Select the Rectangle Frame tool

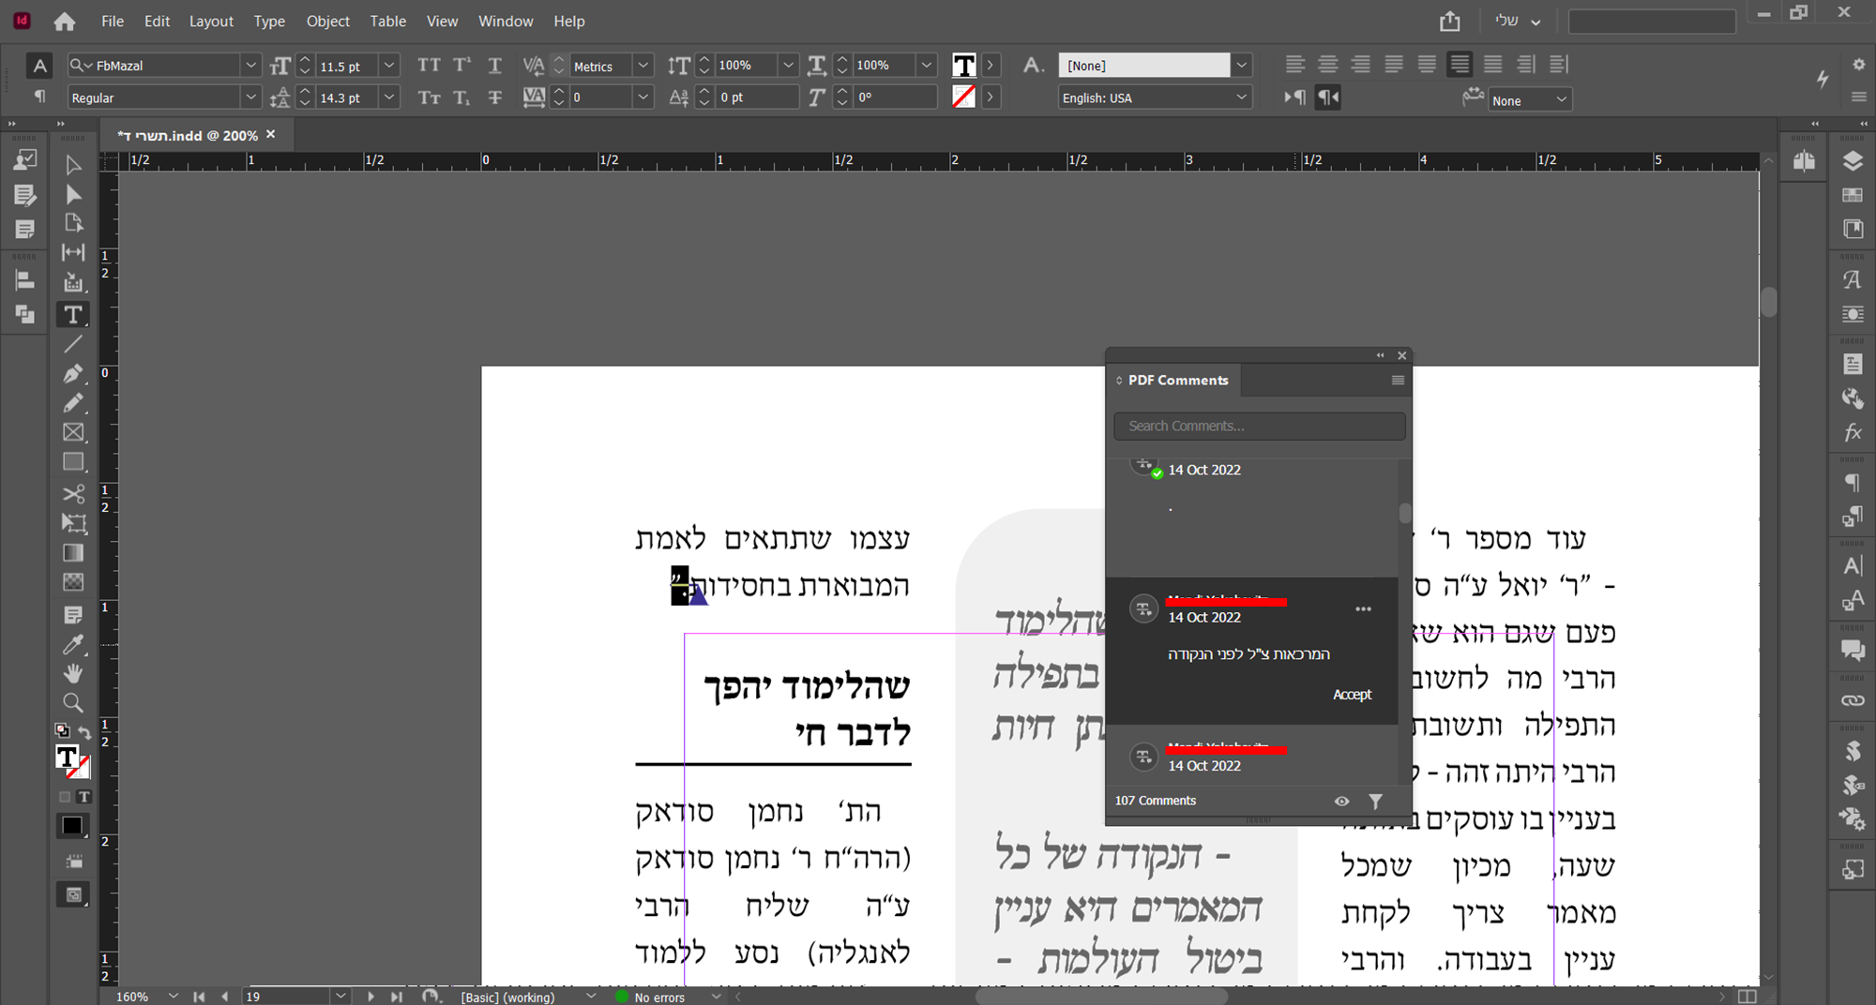[73, 432]
